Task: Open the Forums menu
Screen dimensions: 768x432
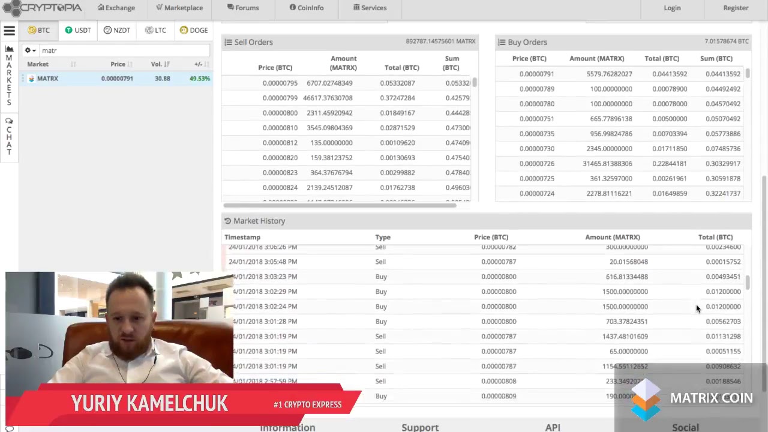Action: click(243, 8)
